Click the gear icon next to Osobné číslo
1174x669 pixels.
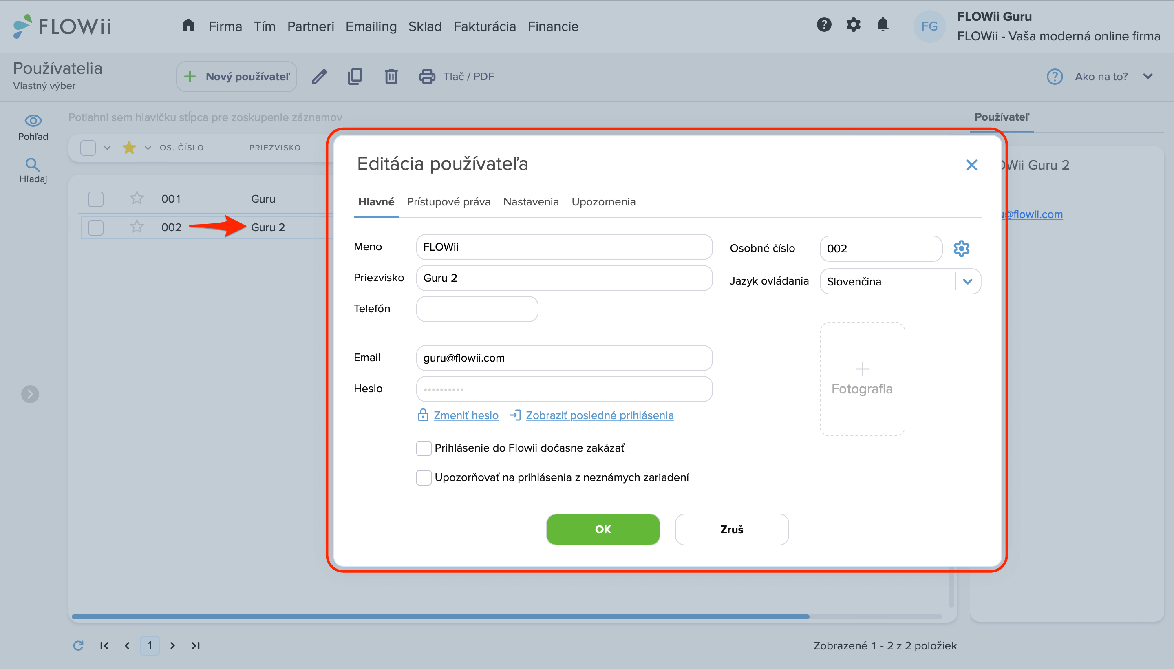click(x=961, y=249)
